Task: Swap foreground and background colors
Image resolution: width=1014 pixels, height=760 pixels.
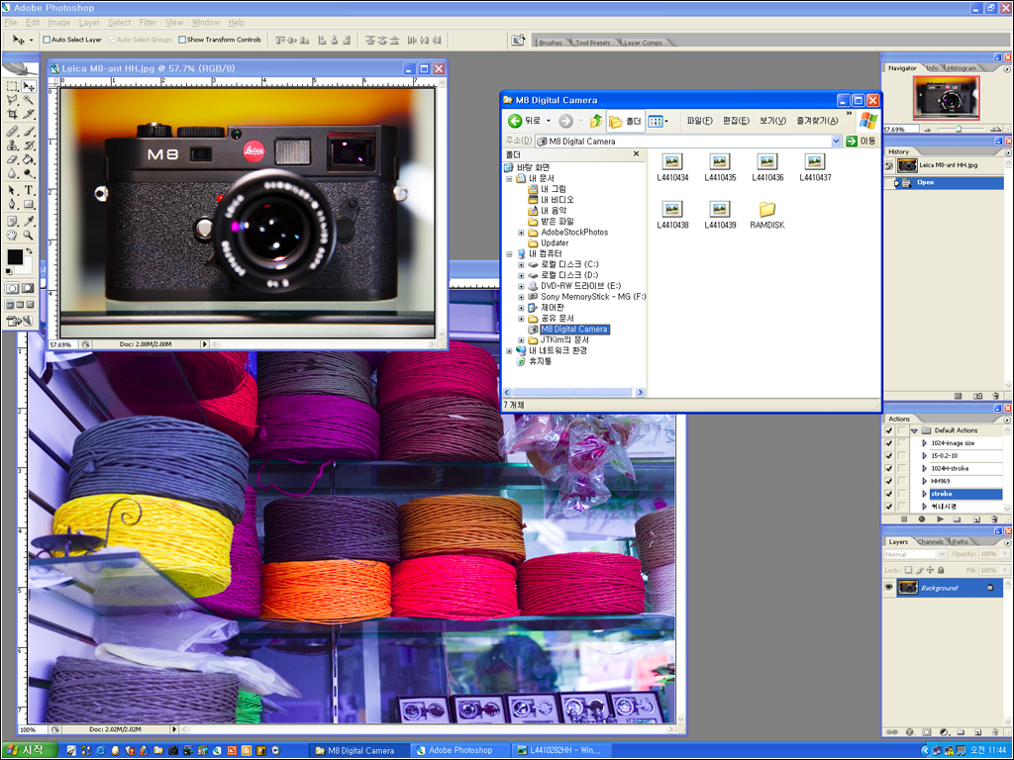Action: pyautogui.click(x=29, y=250)
